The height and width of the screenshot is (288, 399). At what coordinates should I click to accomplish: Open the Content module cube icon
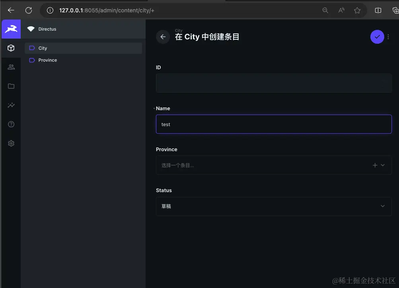11,48
